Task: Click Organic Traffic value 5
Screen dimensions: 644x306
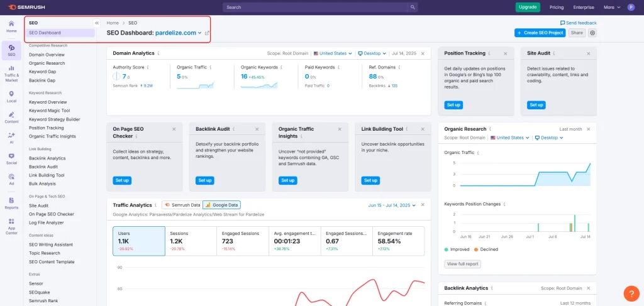Action: [x=179, y=76]
